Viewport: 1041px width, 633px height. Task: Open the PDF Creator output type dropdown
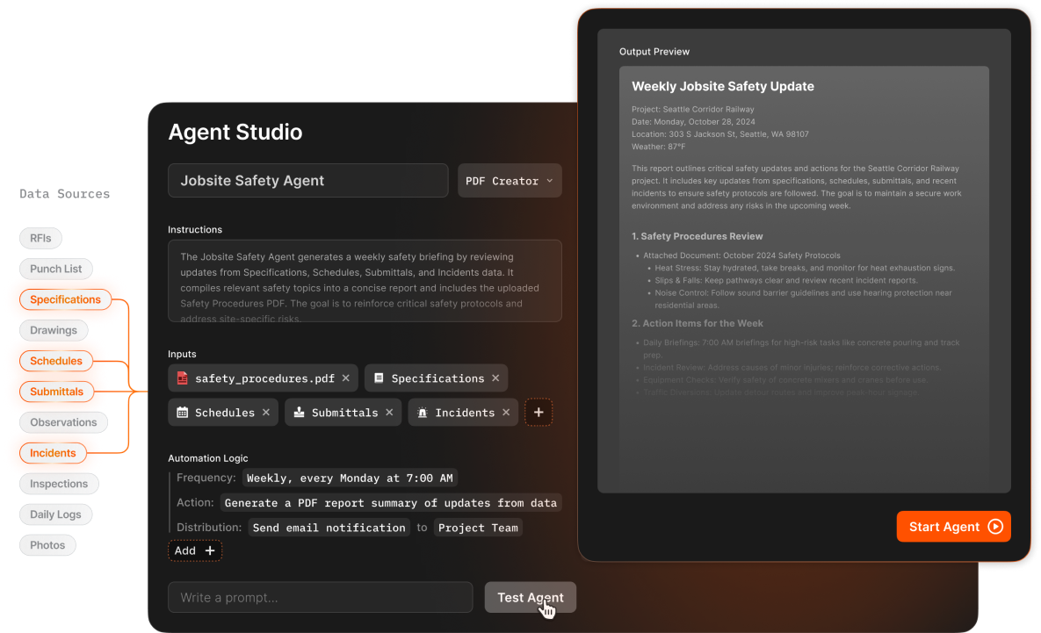510,180
